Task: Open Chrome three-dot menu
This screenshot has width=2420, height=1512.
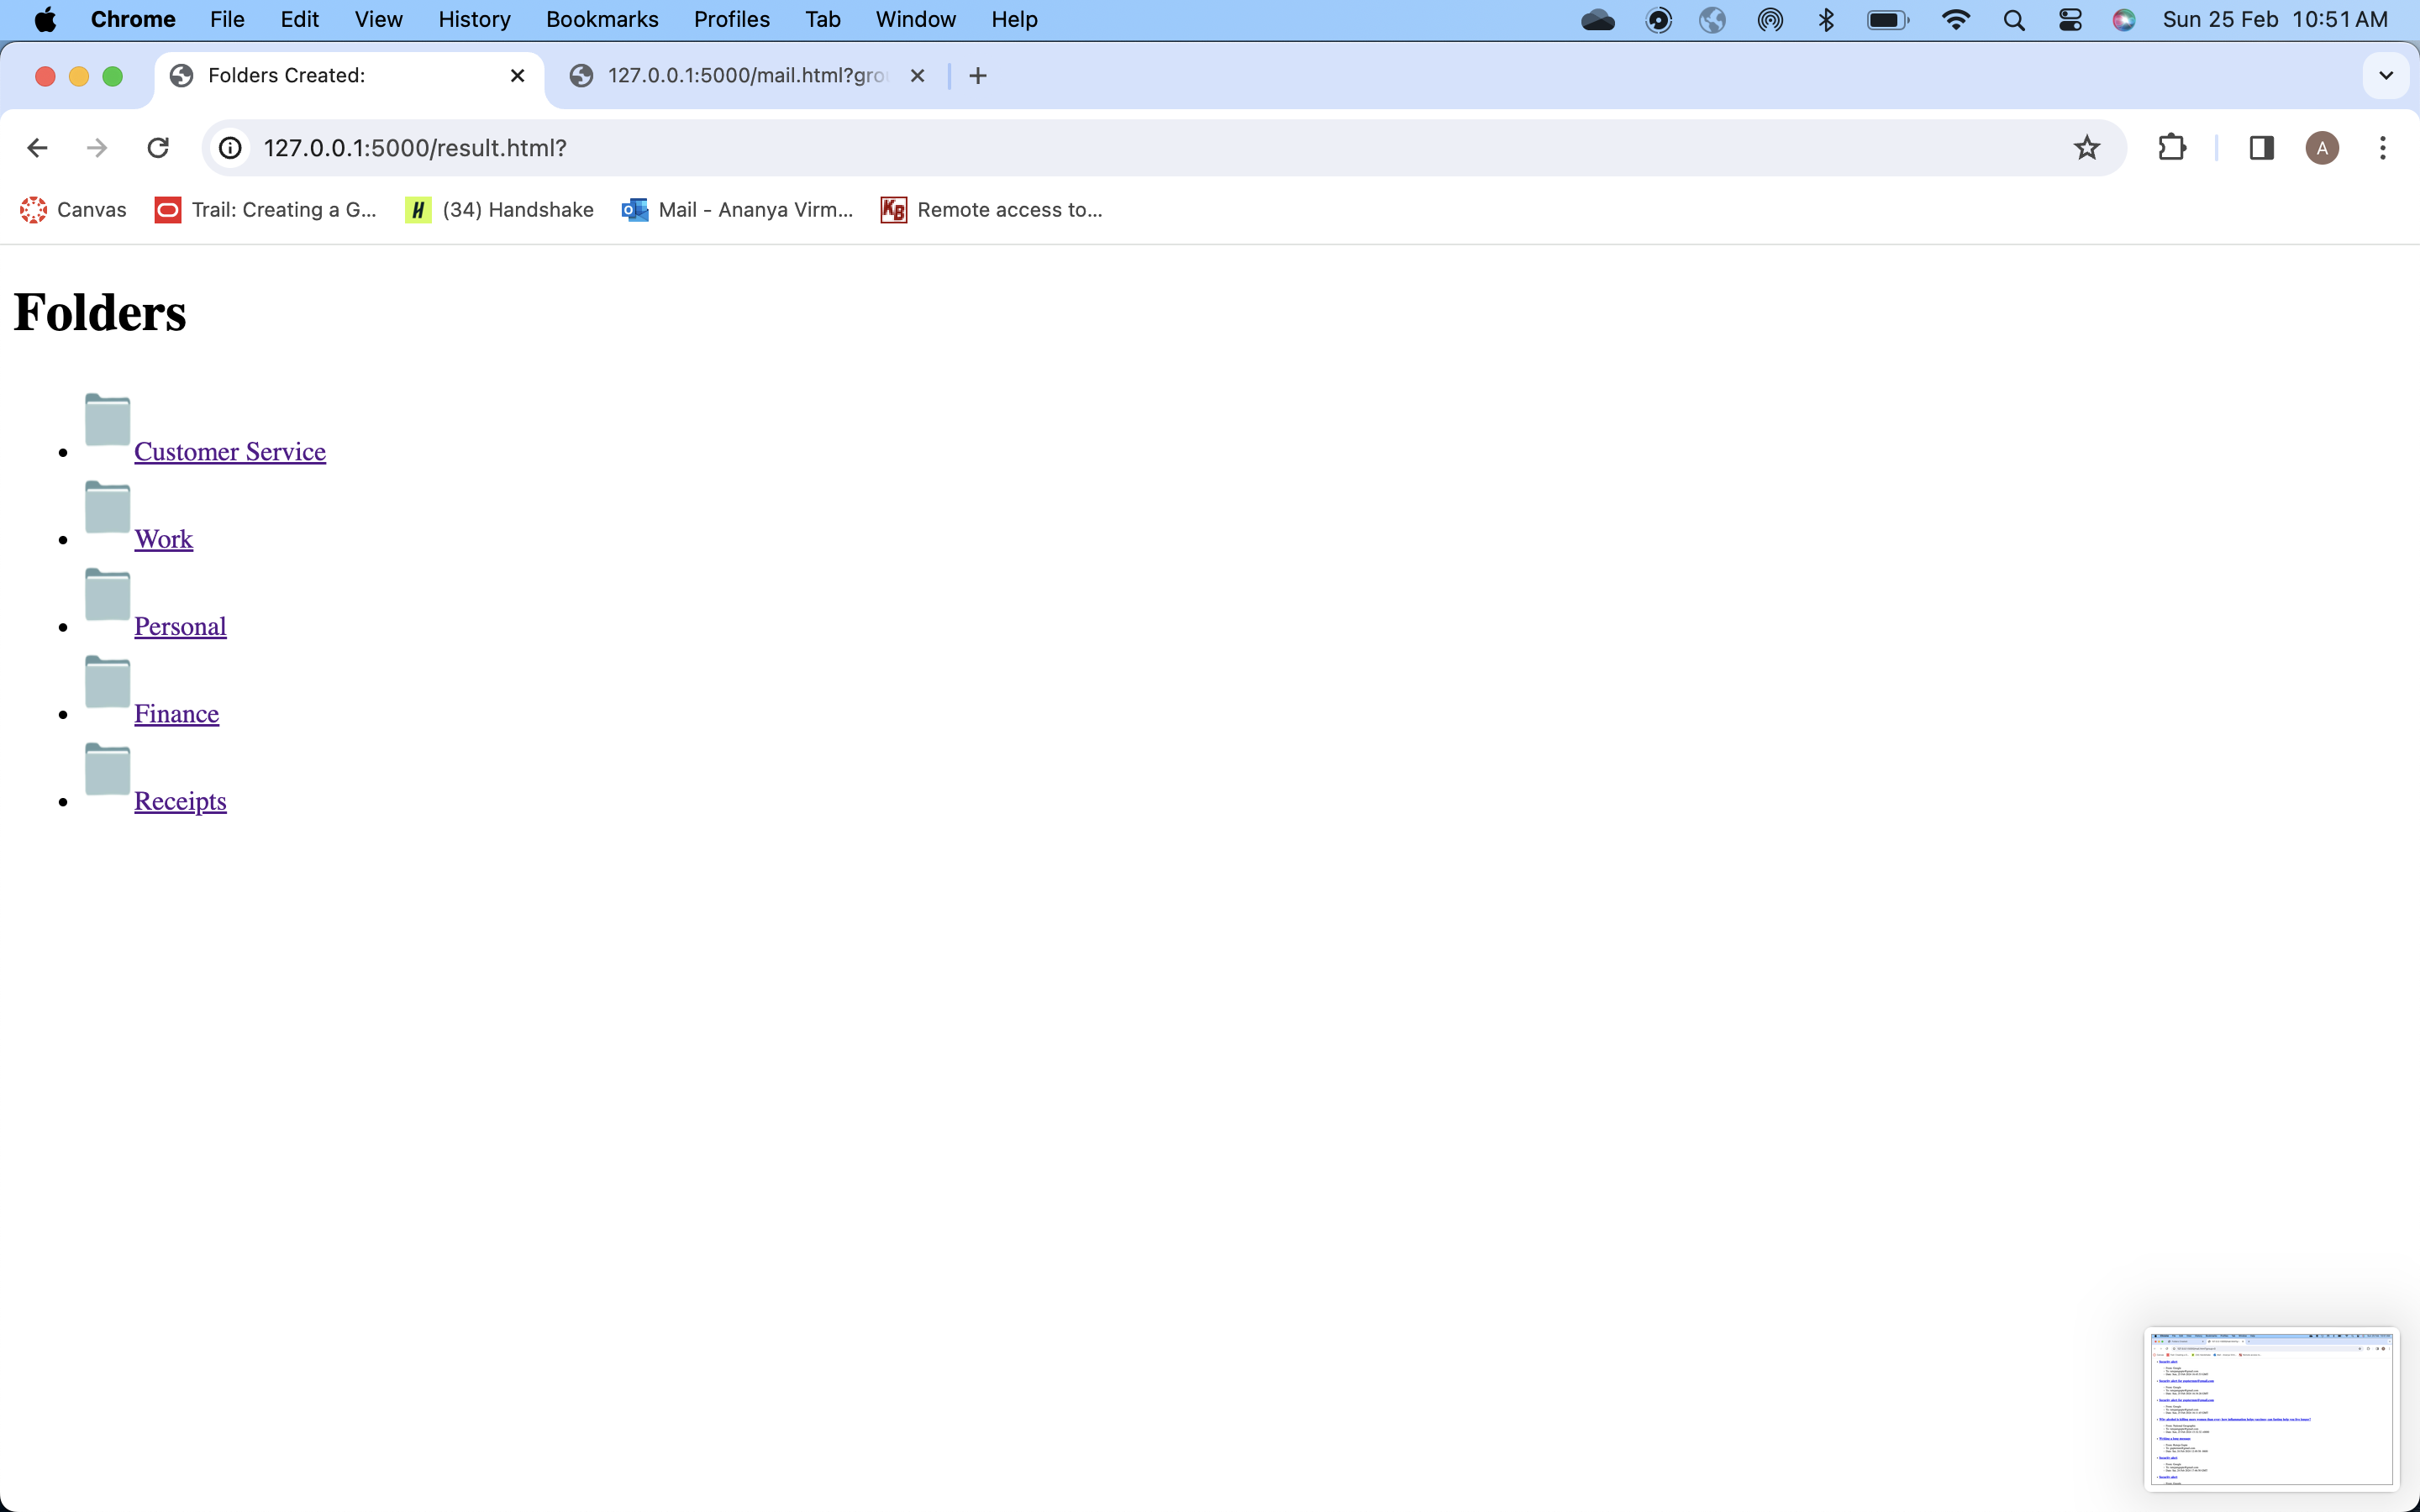Action: point(2382,148)
